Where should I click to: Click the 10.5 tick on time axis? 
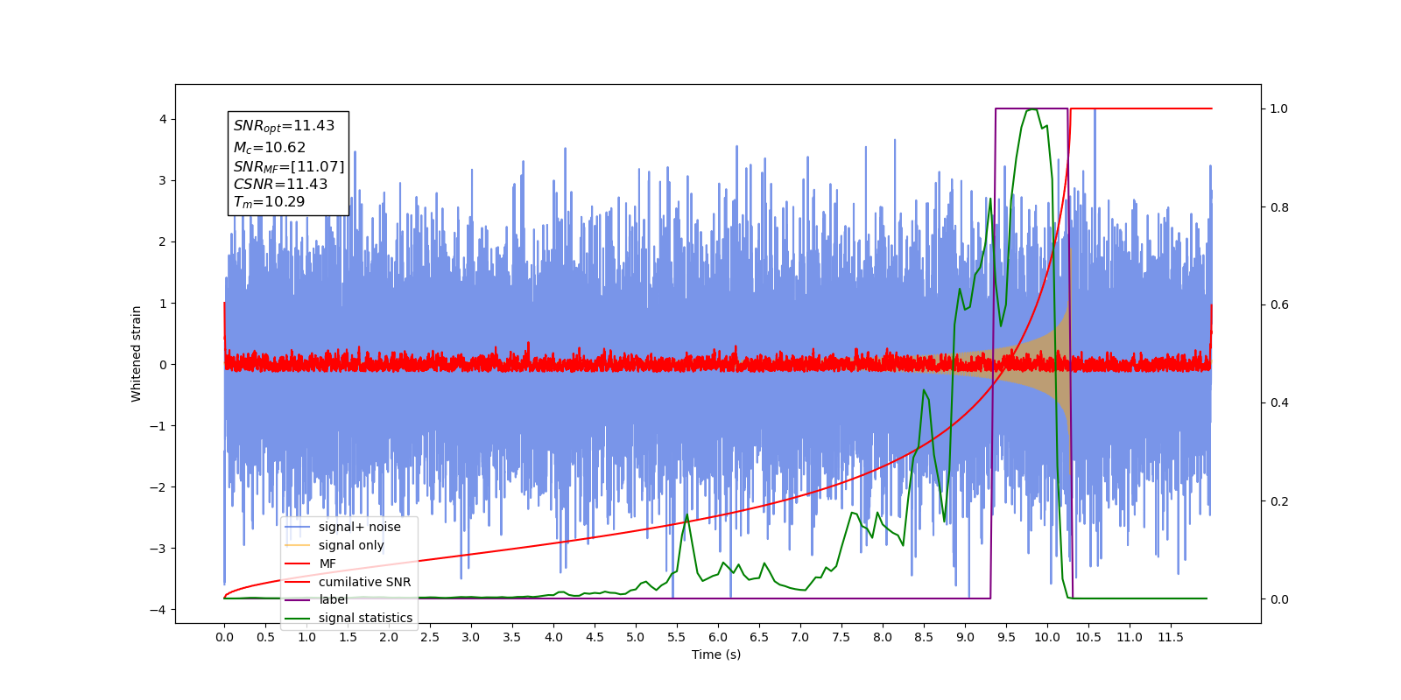pos(1088,637)
